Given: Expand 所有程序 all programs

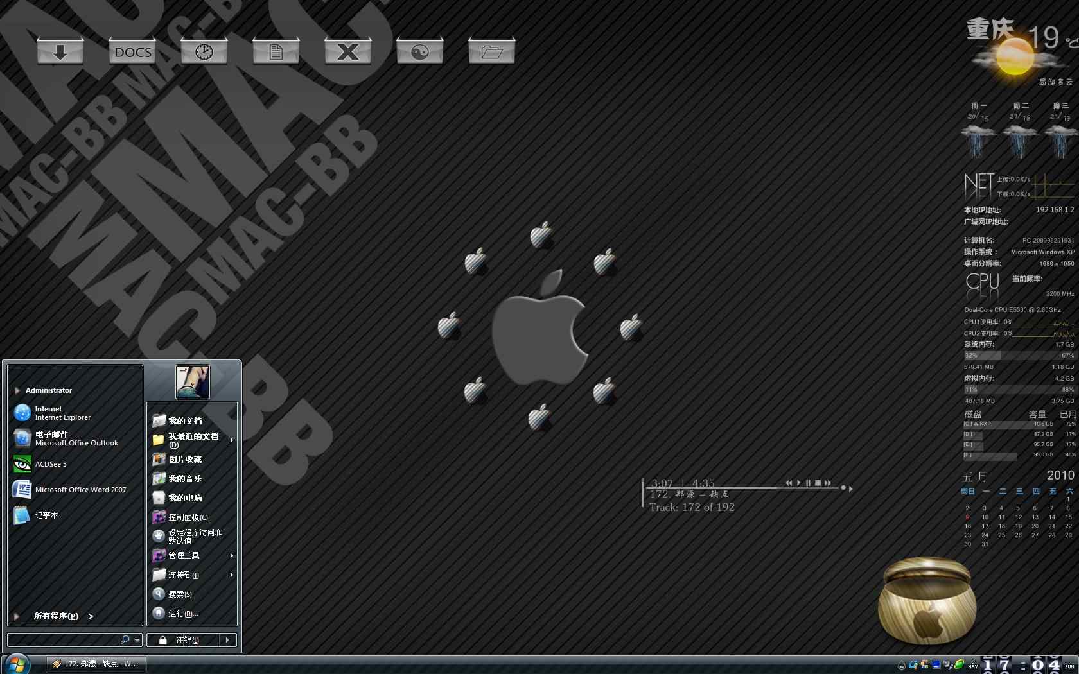Looking at the screenshot, I should (63, 616).
